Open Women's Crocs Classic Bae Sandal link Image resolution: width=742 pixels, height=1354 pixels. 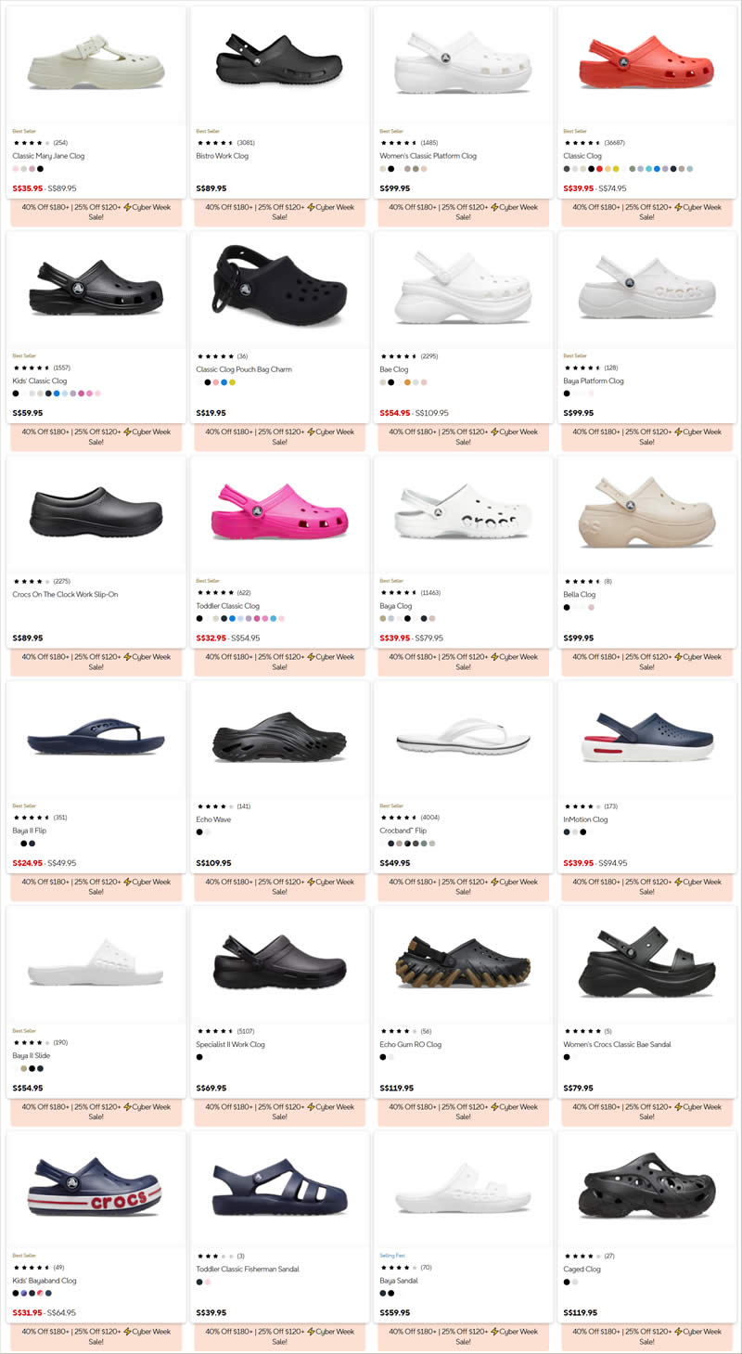click(x=617, y=1045)
